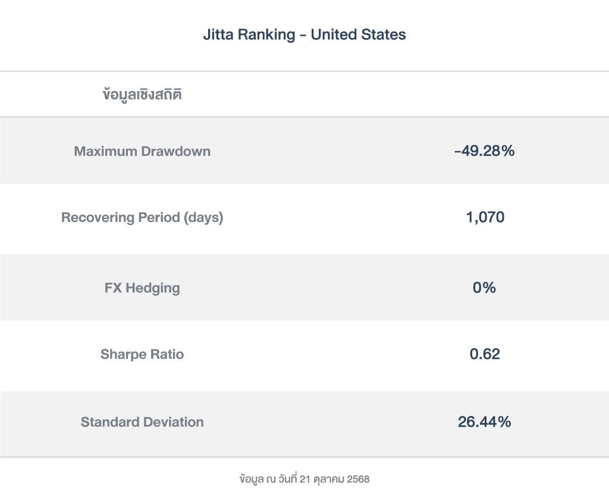The height and width of the screenshot is (504, 609).
Task: Select the ข้อมูลเชิงสถิติ column header
Action: [142, 94]
